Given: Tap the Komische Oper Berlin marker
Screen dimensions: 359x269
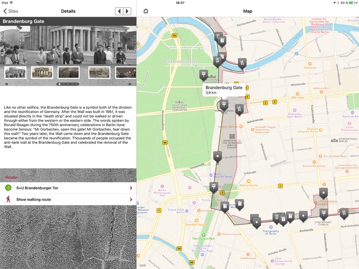Looking at the screenshot, I should tap(294, 113).
